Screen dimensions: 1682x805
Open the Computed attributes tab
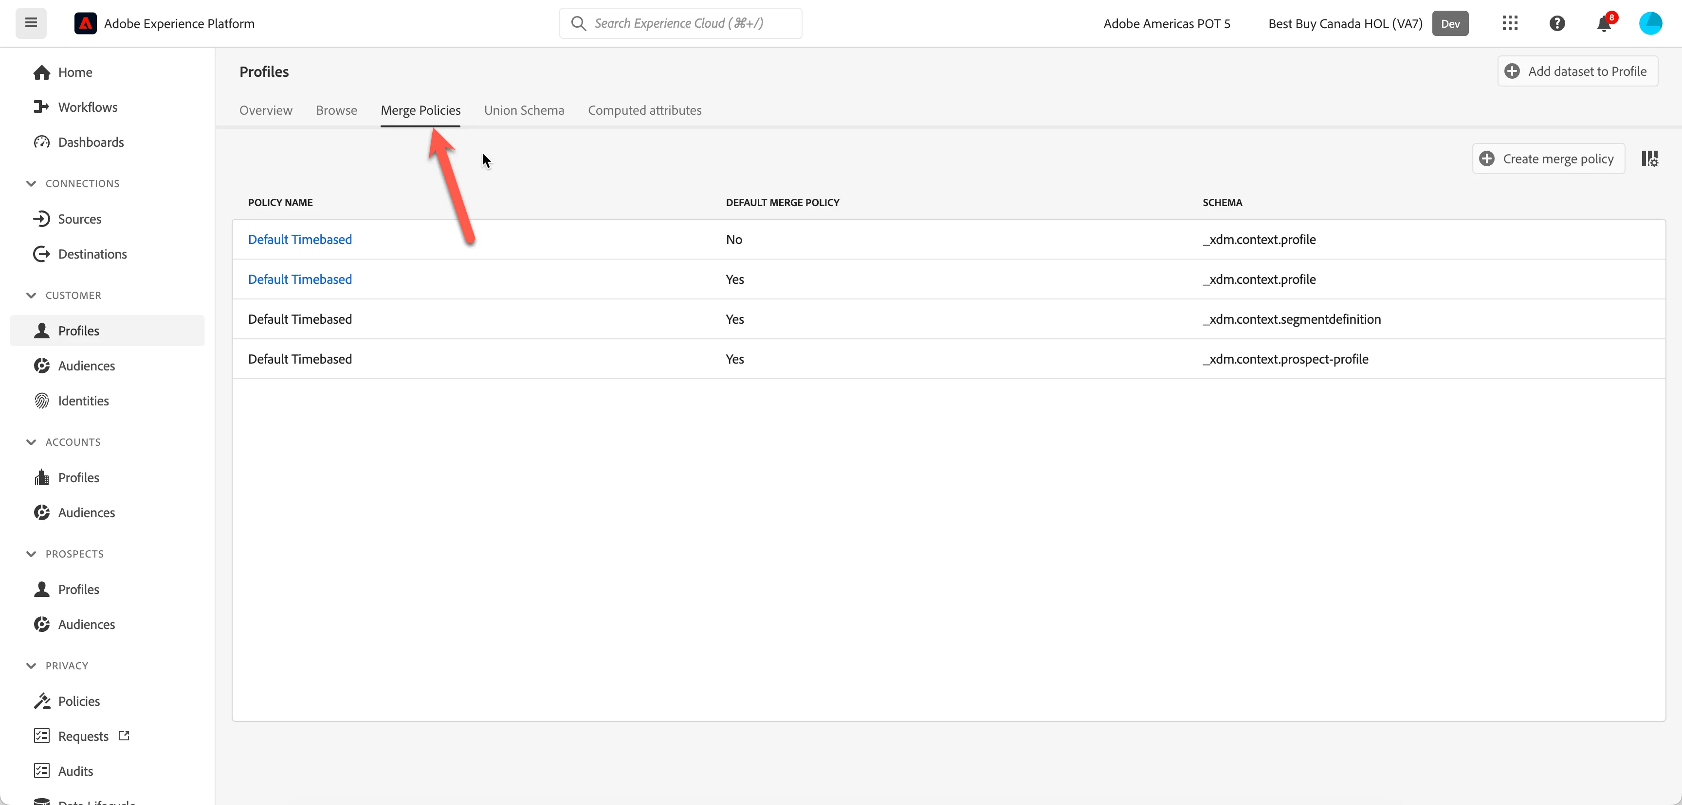pyautogui.click(x=644, y=110)
